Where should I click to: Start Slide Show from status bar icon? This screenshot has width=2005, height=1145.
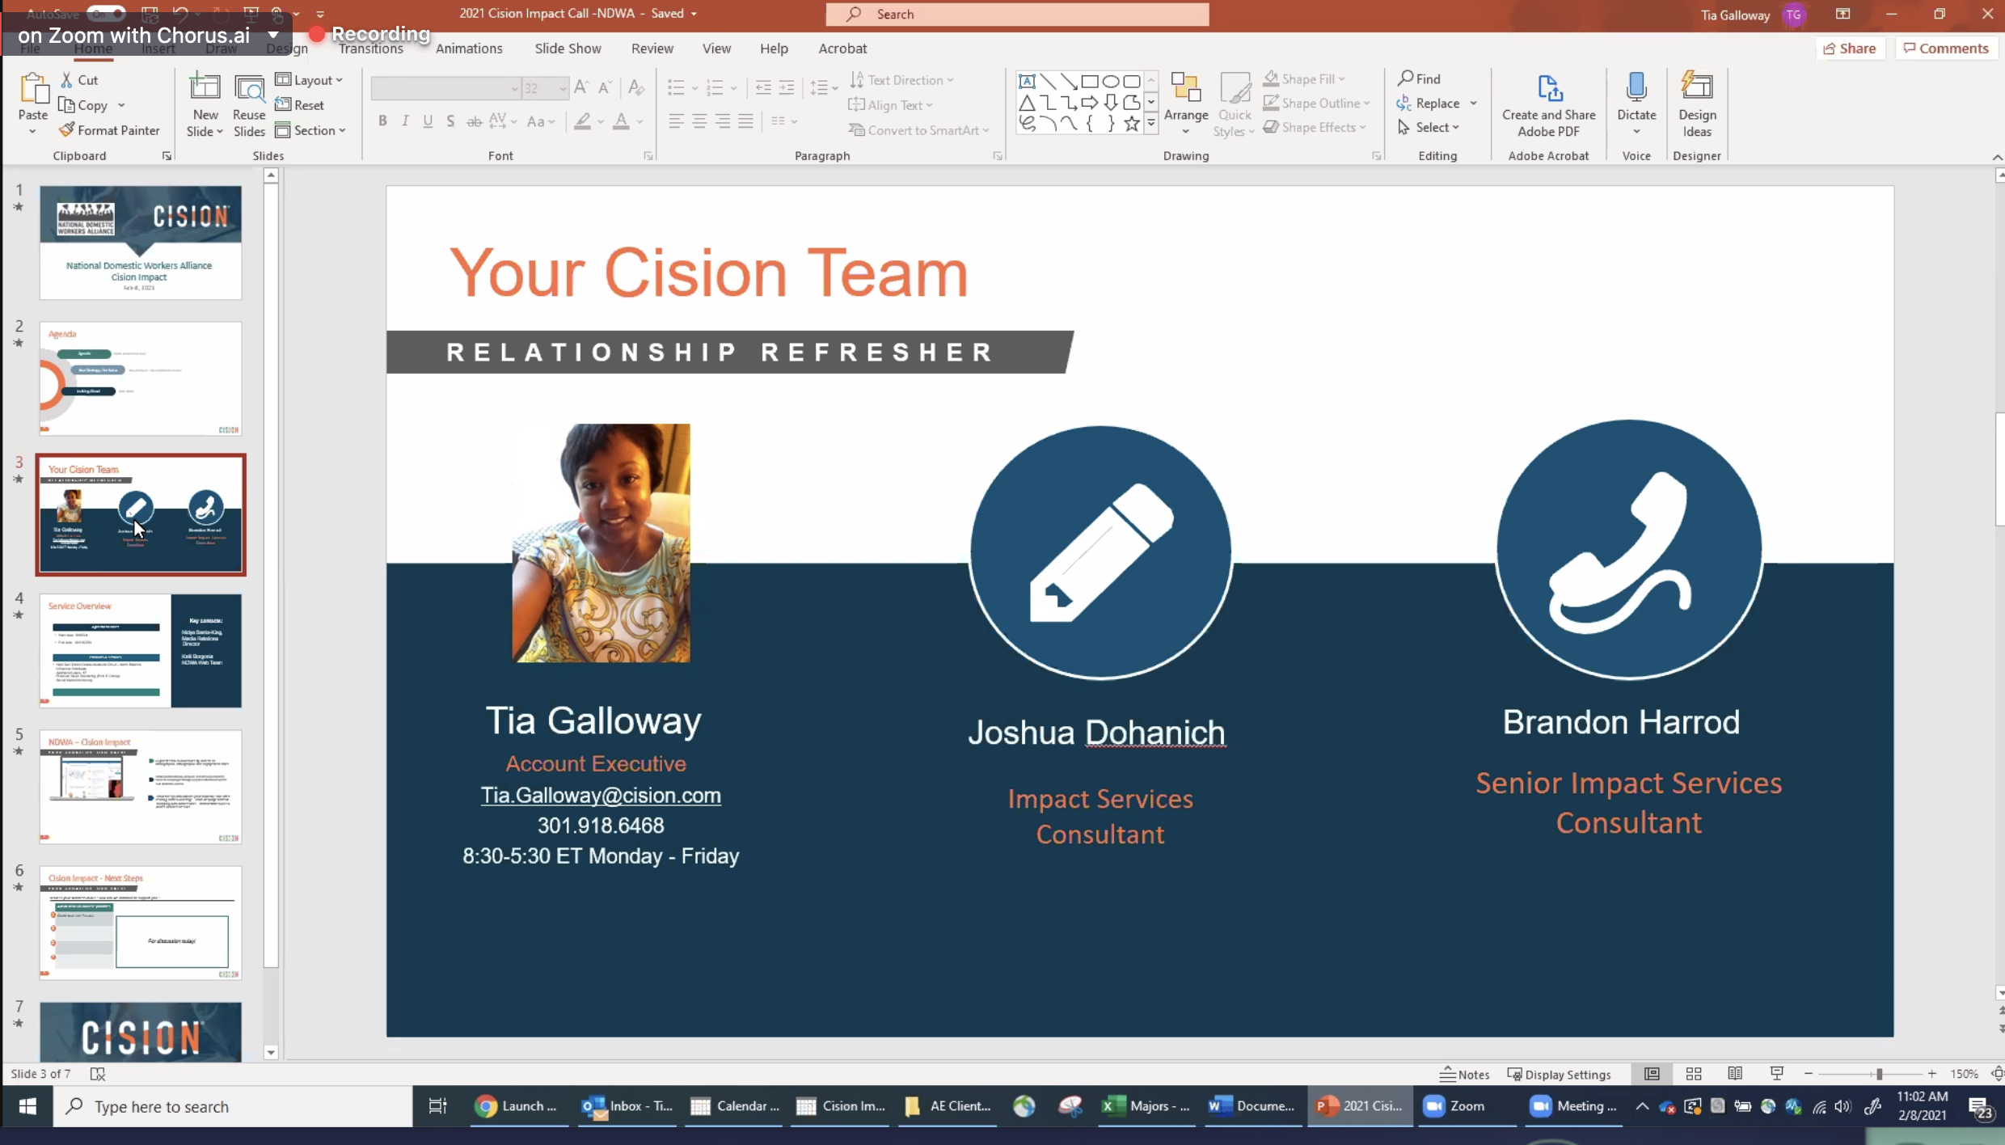[1776, 1074]
